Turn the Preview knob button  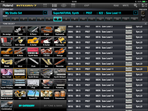click(x=143, y=13)
